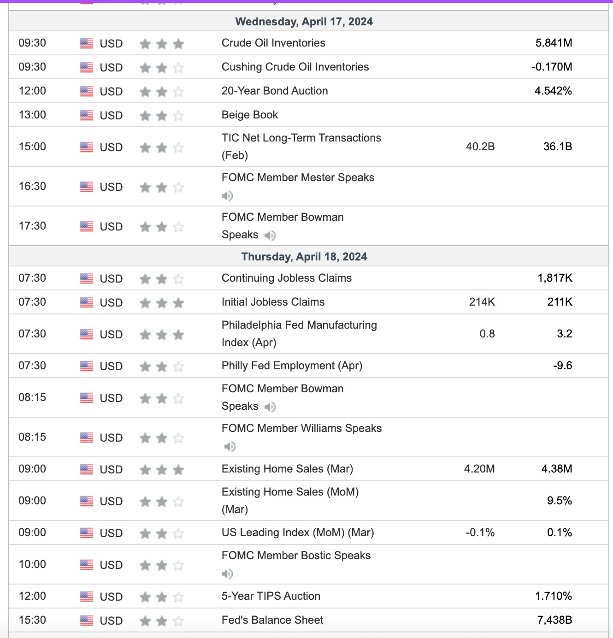The image size is (613, 638).
Task: Click the 40.2B forecast value
Action: [x=480, y=147]
